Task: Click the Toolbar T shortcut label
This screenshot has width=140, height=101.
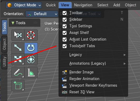Action: 122,13
